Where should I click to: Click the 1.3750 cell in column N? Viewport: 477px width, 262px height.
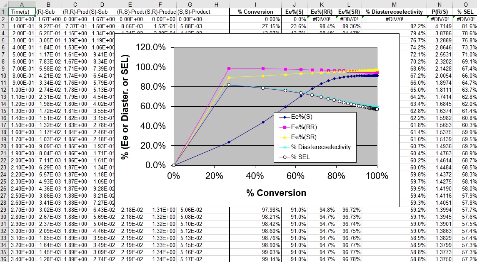coord(440,260)
